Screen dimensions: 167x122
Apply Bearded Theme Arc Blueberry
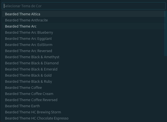[x=29, y=32]
